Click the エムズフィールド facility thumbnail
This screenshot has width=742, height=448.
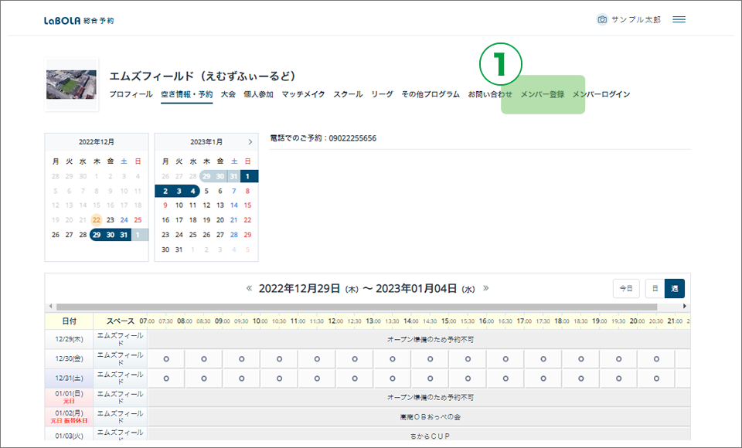pos(71,83)
